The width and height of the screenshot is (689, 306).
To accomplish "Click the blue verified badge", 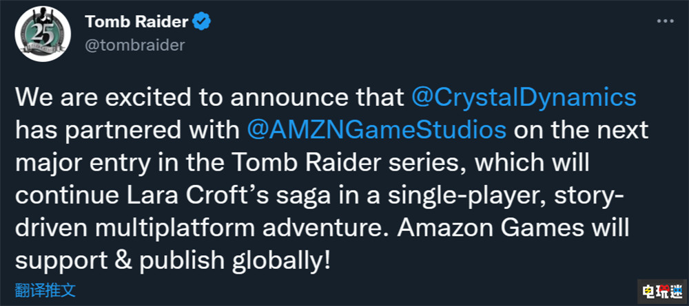I will point(203,21).
